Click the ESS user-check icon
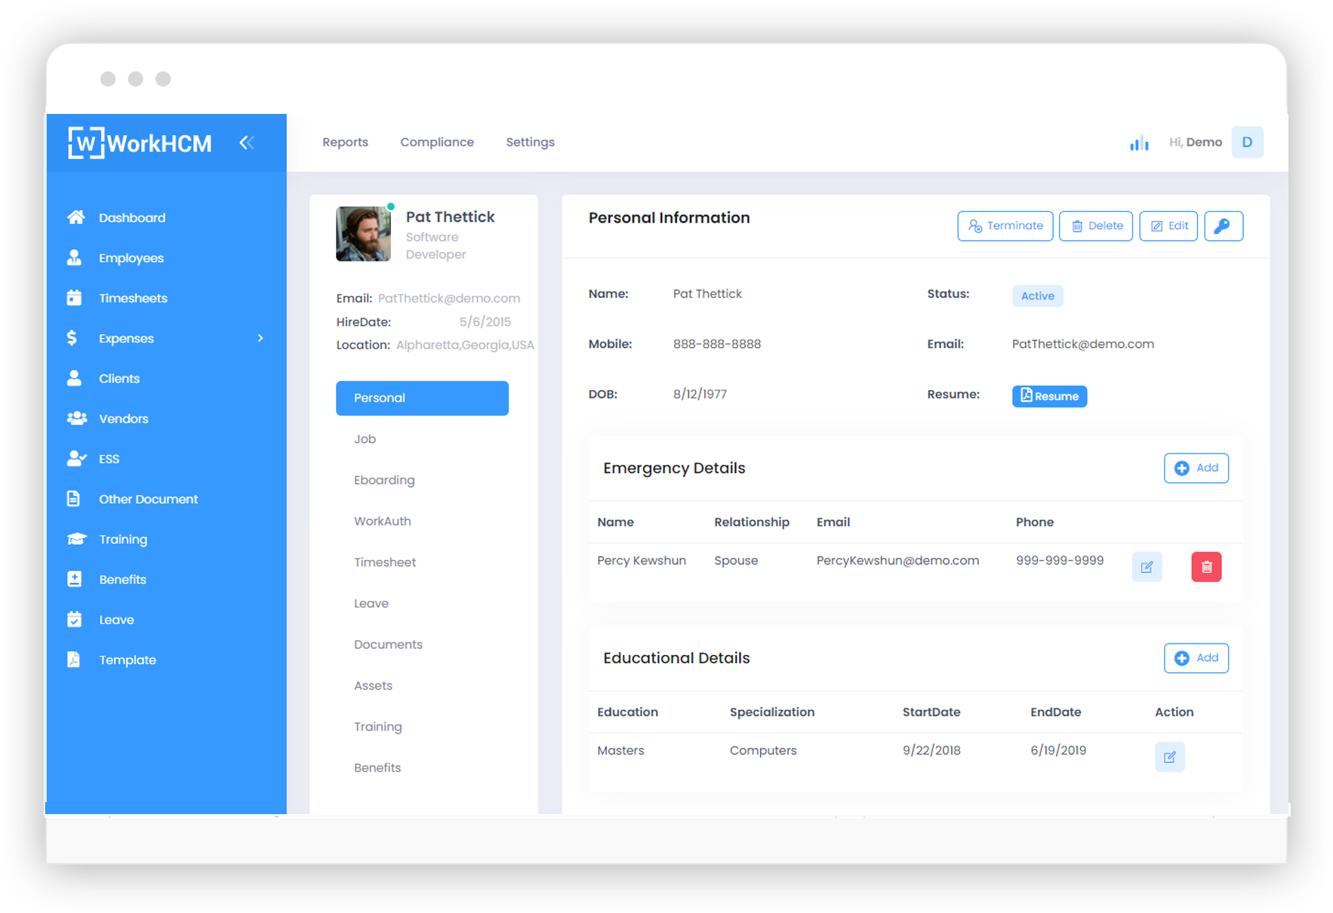Image resolution: width=1333 pixels, height=913 pixels. point(76,458)
